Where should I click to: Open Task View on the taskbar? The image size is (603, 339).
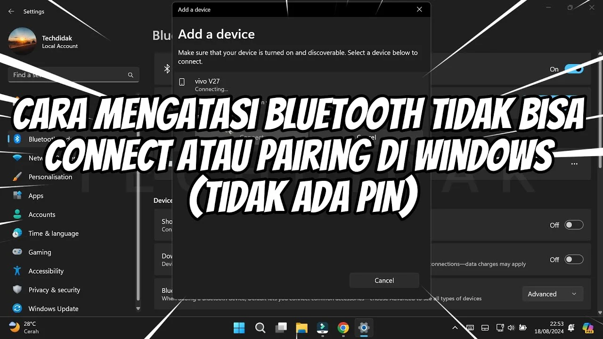[281, 328]
